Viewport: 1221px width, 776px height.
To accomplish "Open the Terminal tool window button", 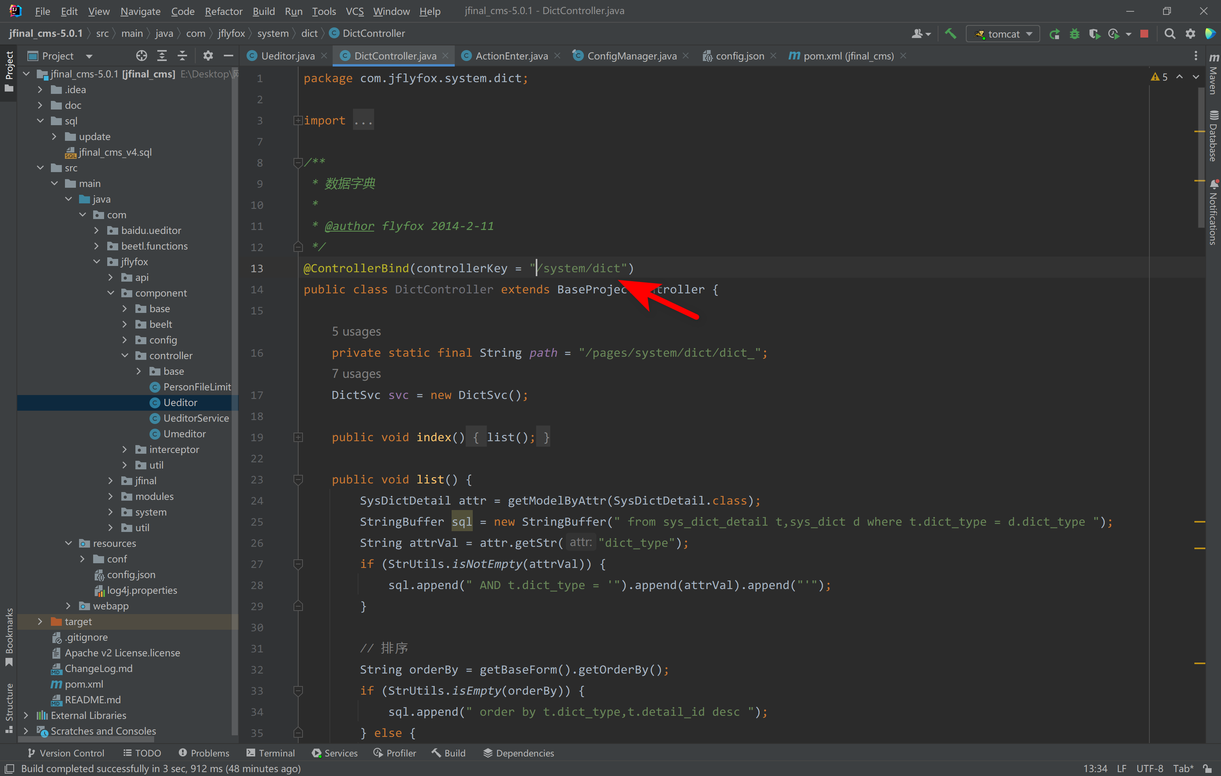I will tap(270, 753).
